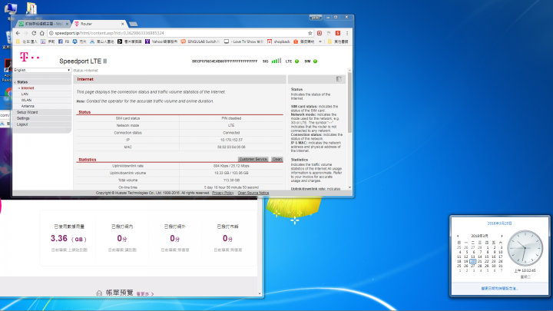Click the Telekom T logo

tap(29, 57)
